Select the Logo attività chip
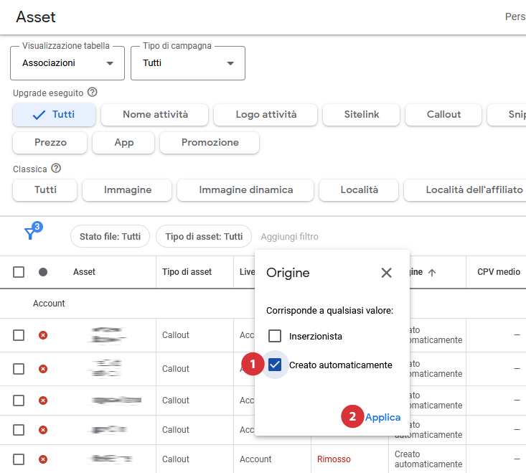Screen dimensions: 526x473 coord(266,114)
